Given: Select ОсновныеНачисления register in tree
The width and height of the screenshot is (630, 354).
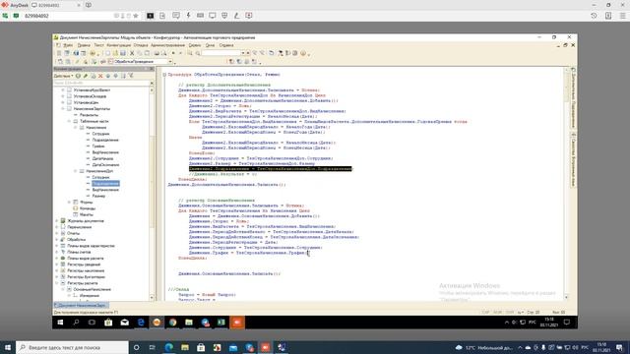Looking at the screenshot, I should (x=92, y=289).
